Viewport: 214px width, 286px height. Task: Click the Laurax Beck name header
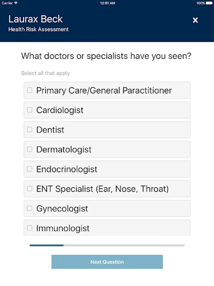pyautogui.click(x=36, y=19)
